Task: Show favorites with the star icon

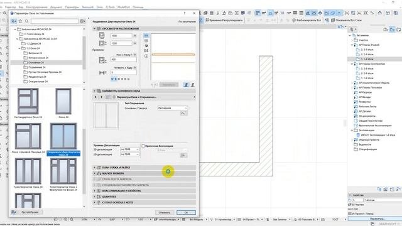Action: click(x=20, y=21)
